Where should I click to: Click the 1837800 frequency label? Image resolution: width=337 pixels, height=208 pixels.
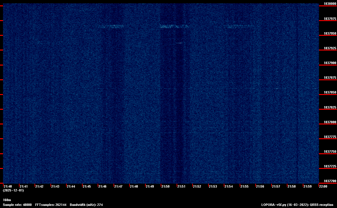click(x=330, y=122)
